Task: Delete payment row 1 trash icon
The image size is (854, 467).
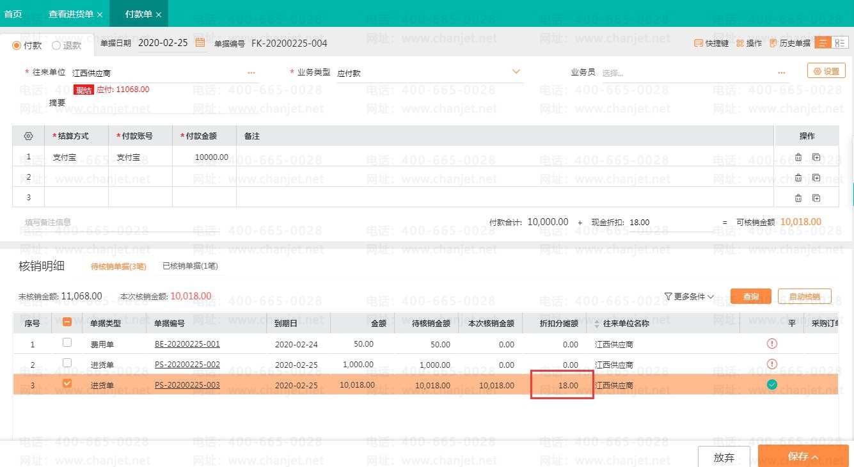Action: (x=798, y=157)
